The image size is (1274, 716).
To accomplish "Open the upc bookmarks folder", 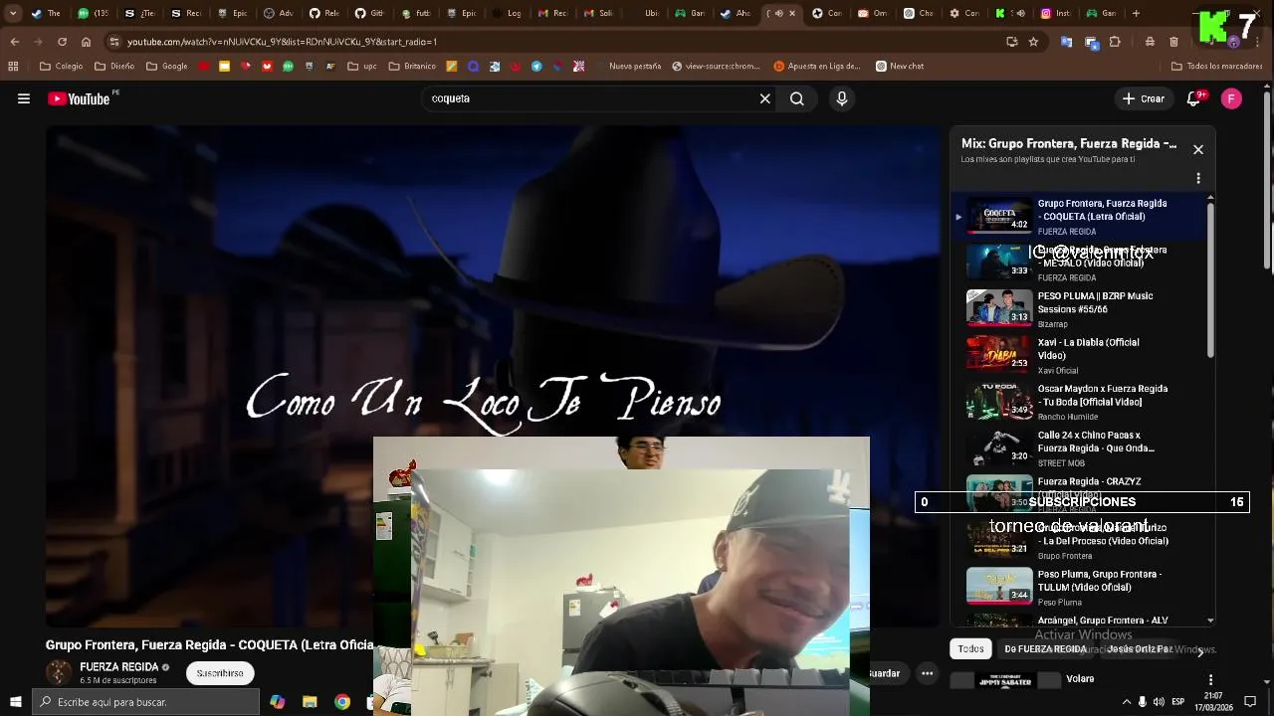I will click(x=362, y=66).
